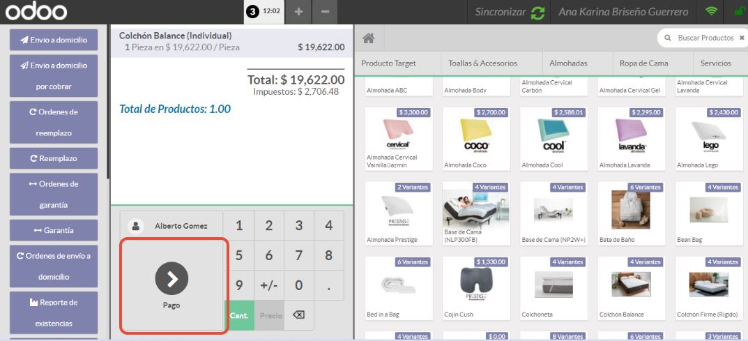This screenshot has width=748, height=341.
Task: Tap numpad key 9
Action: (x=239, y=285)
